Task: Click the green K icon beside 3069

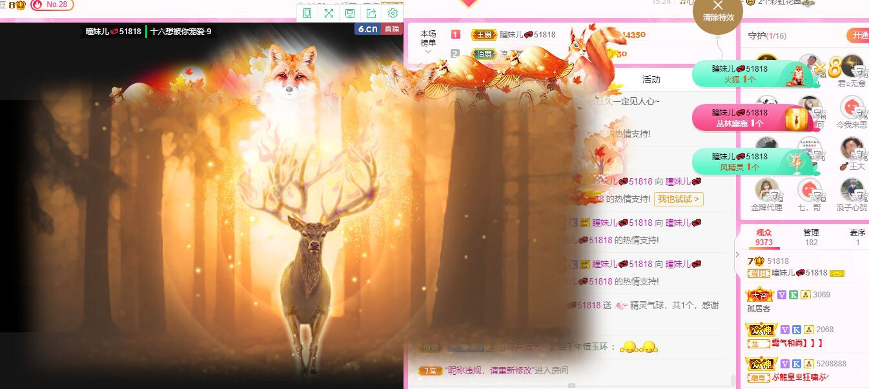Action: tap(793, 295)
